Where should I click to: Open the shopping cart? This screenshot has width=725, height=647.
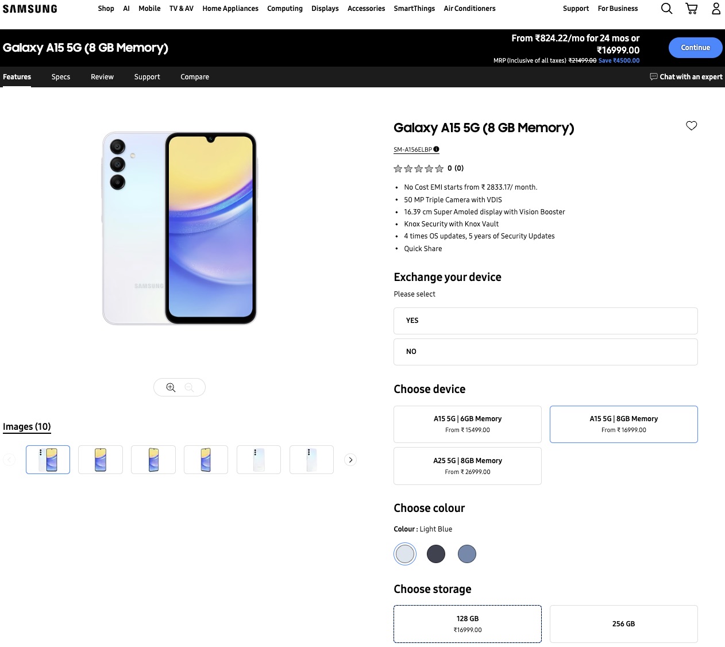(x=692, y=9)
